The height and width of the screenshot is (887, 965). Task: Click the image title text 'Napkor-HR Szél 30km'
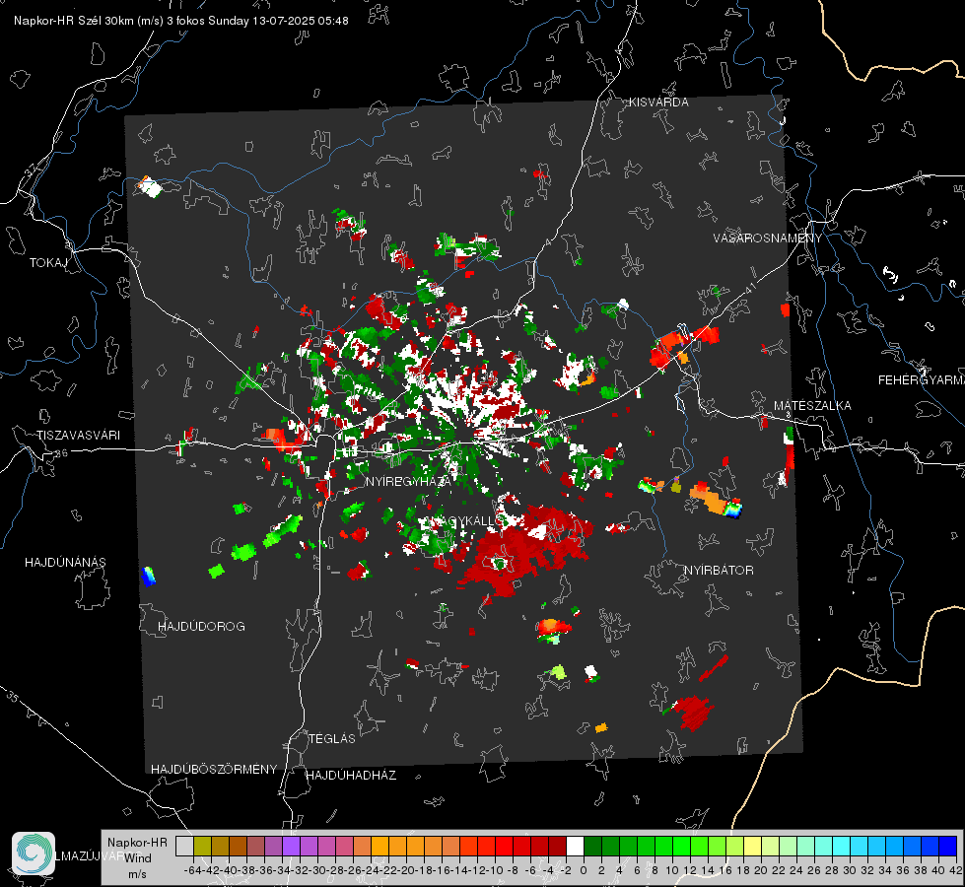[76, 21]
